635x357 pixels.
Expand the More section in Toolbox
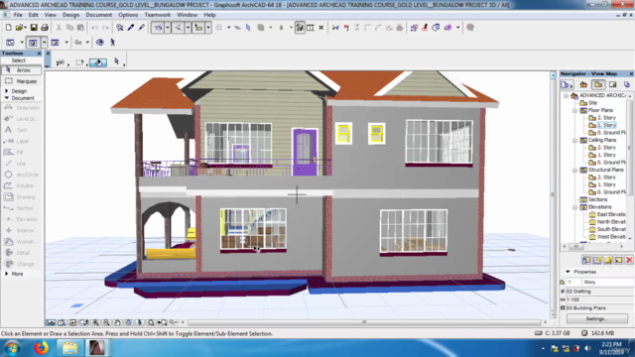click(7, 274)
